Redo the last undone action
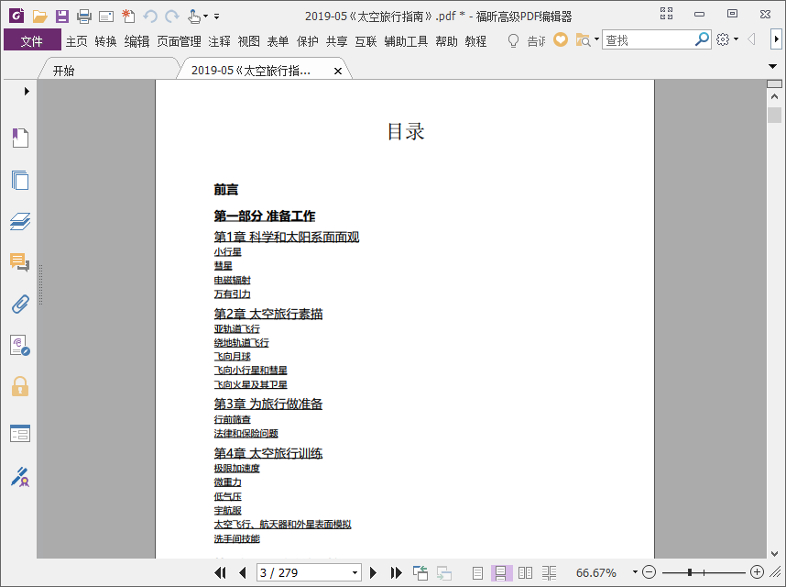786x587 pixels. pos(172,17)
